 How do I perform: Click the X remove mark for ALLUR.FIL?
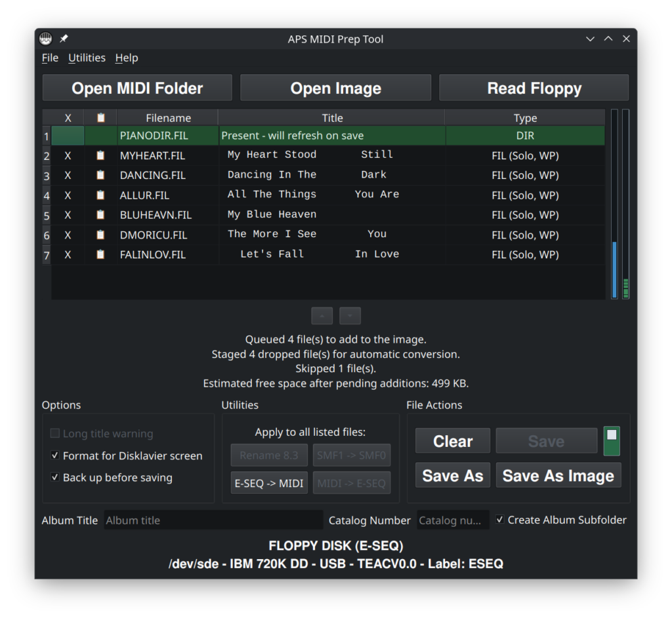(68, 195)
